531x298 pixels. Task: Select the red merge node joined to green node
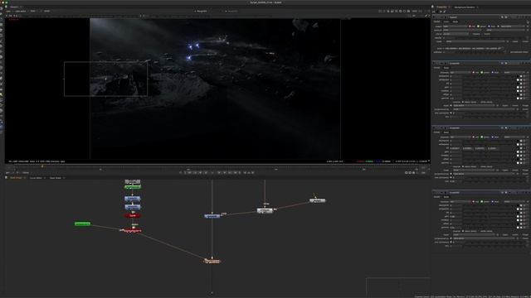tap(133, 230)
